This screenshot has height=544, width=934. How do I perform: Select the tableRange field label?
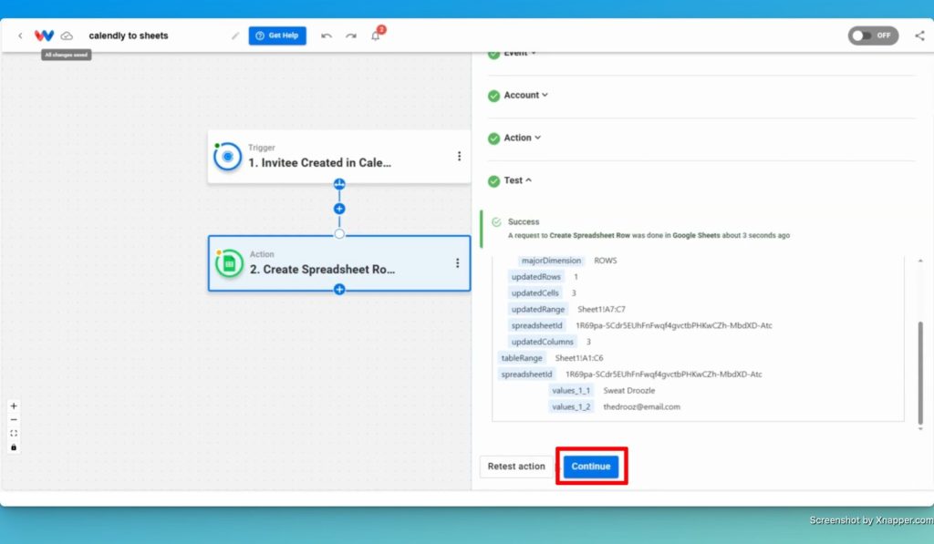point(522,358)
